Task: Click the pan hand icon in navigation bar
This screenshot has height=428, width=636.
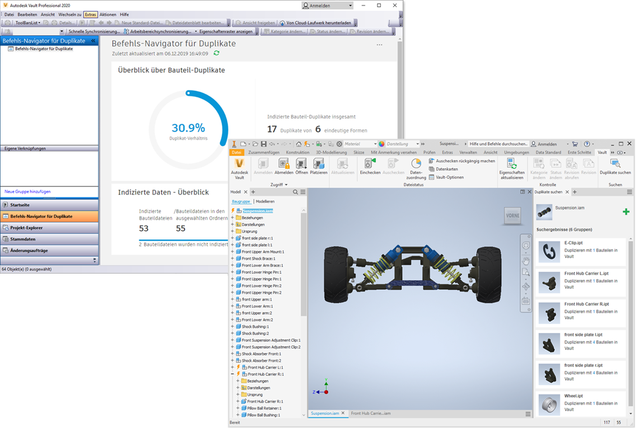Action: (x=526, y=260)
